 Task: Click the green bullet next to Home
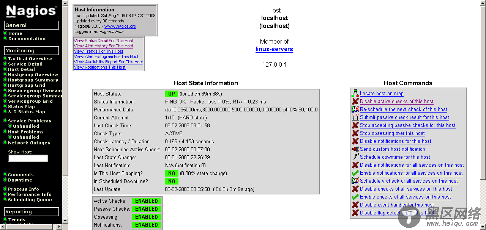tap(5, 33)
